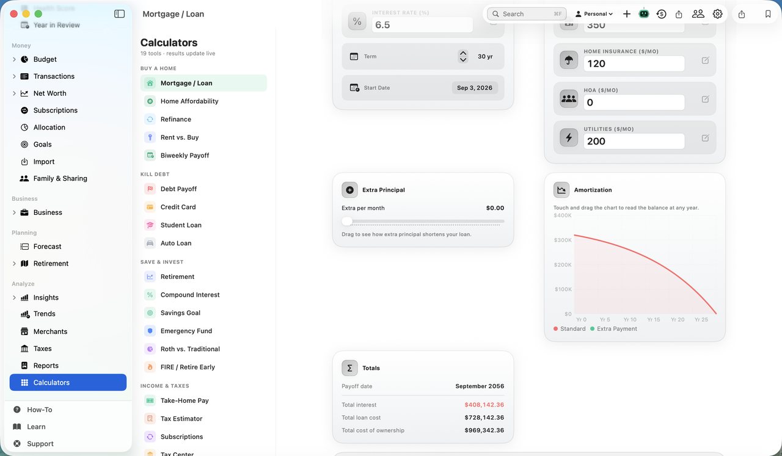Click the edit icon for Home Insurance
The image size is (782, 456).
706,60
